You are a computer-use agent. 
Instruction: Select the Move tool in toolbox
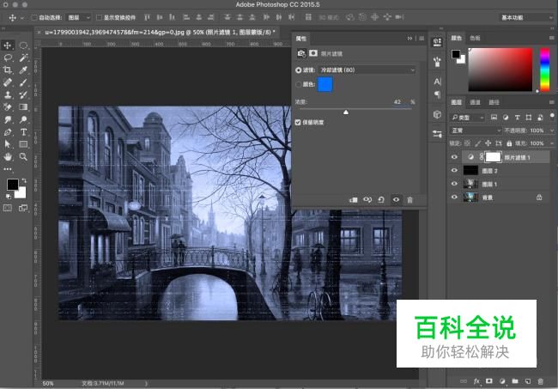[x=8, y=46]
